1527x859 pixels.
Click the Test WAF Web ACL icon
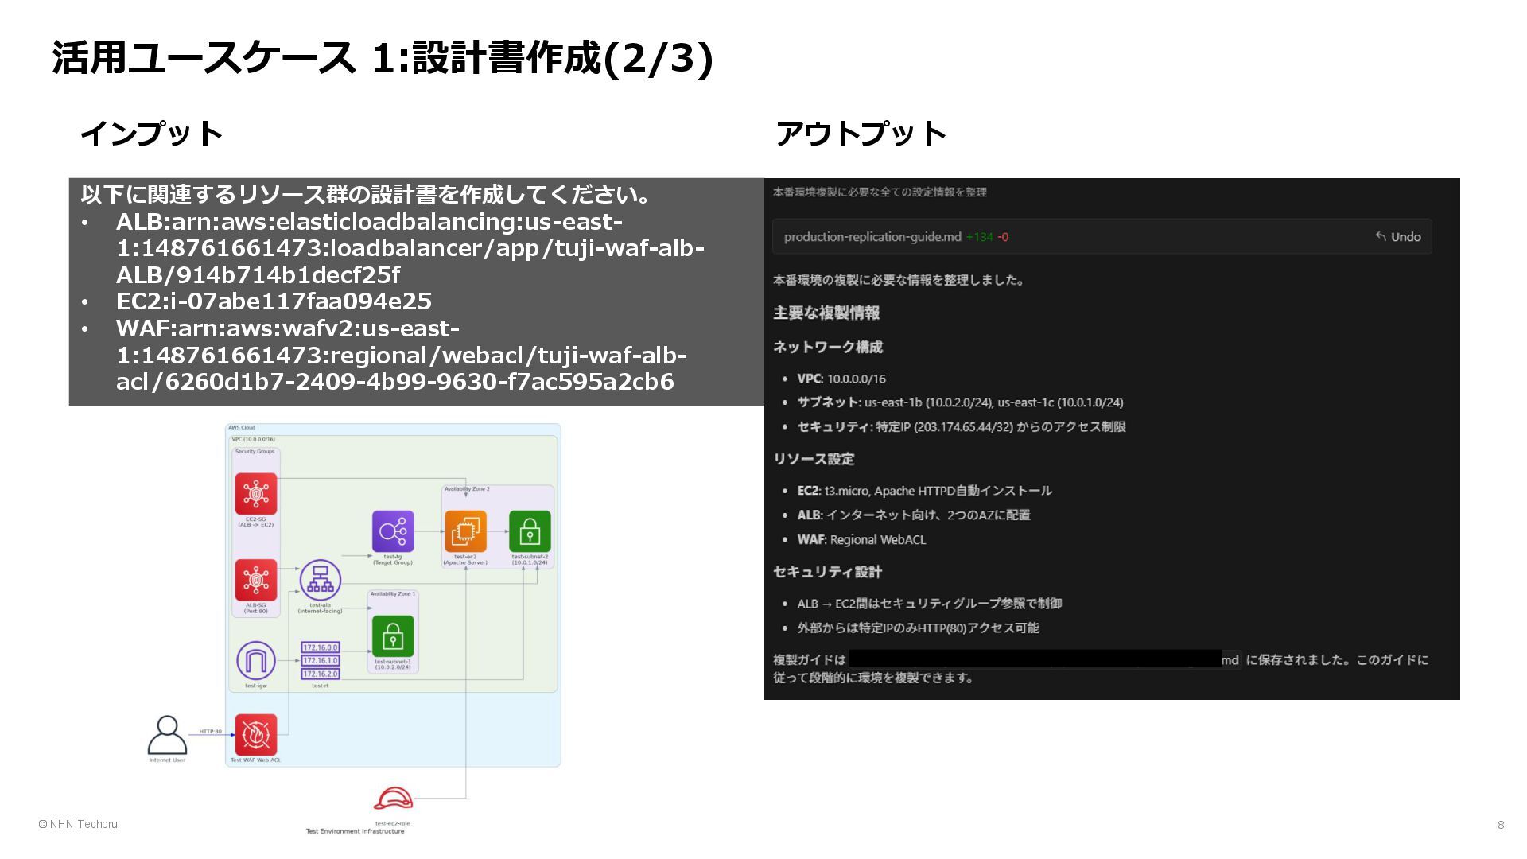pyautogui.click(x=256, y=734)
